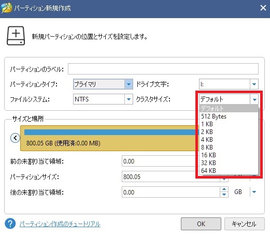Click the blue help question mark icon
The image size is (270, 236).
click(10, 224)
